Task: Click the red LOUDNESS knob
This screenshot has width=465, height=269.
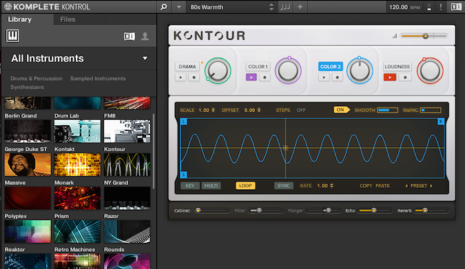Action: [430, 71]
